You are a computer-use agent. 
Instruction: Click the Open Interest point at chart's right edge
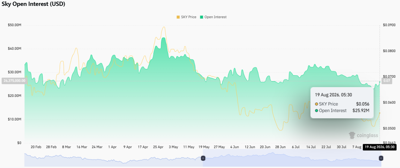379,82
